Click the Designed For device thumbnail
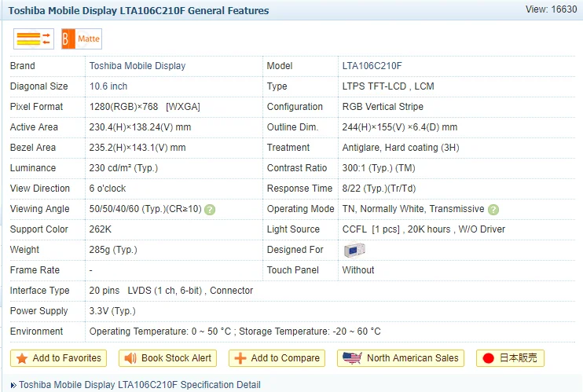The height and width of the screenshot is (392, 583). click(354, 250)
